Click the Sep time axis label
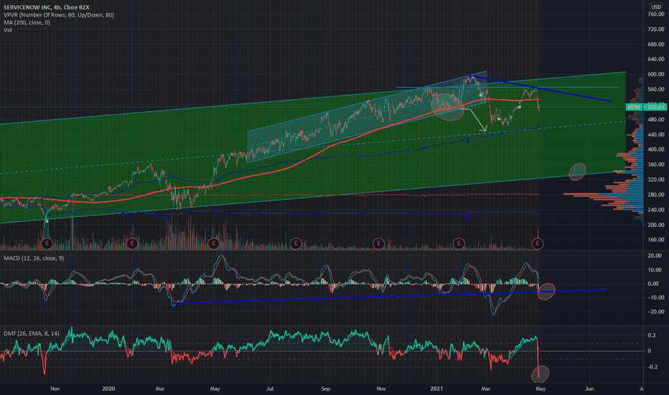This screenshot has width=669, height=395. tap(326, 389)
